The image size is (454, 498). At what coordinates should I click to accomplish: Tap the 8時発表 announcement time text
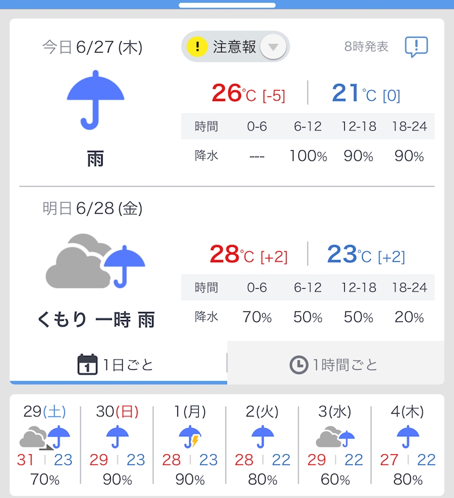tap(366, 47)
